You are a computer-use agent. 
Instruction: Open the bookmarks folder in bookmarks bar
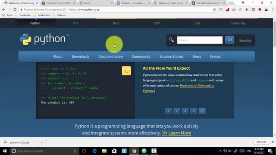pyautogui.click(x=42, y=15)
